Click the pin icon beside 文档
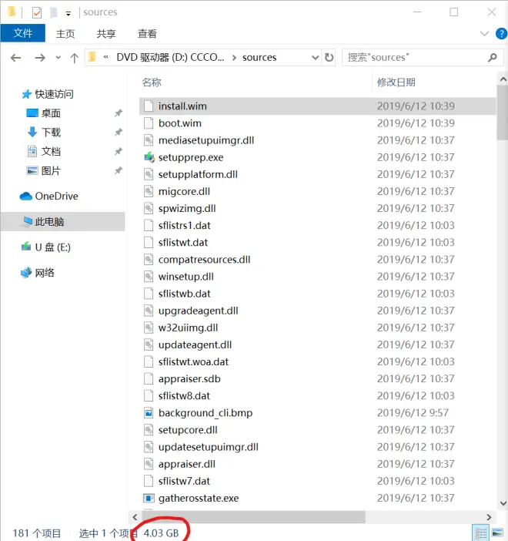The image size is (508, 541). tap(119, 151)
